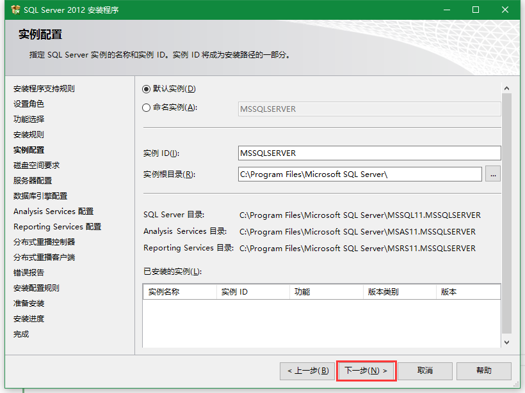Select 数据库引擎配置 in the sidebar

40,196
